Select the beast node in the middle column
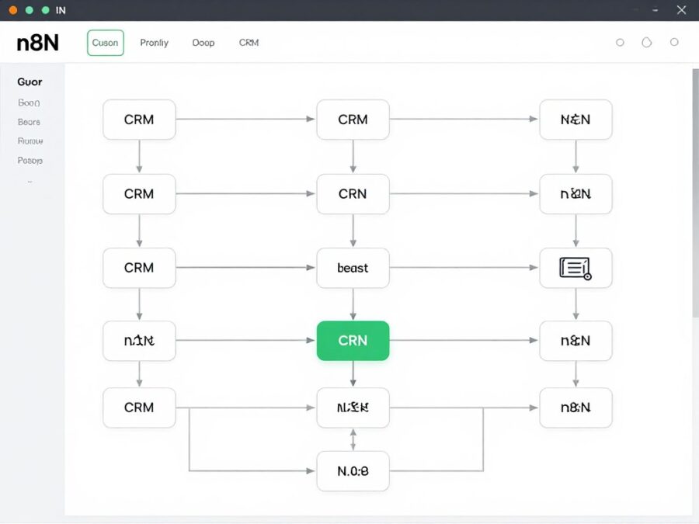Screen dimensions: 699x524 coord(353,268)
